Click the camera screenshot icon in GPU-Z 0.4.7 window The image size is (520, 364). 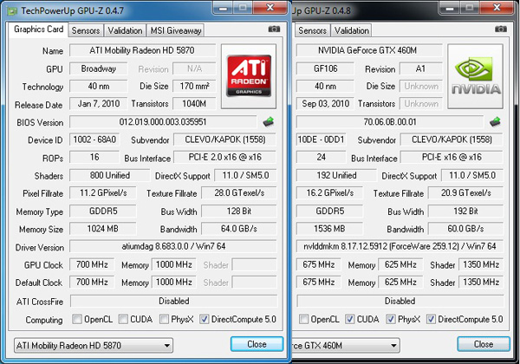point(274,29)
